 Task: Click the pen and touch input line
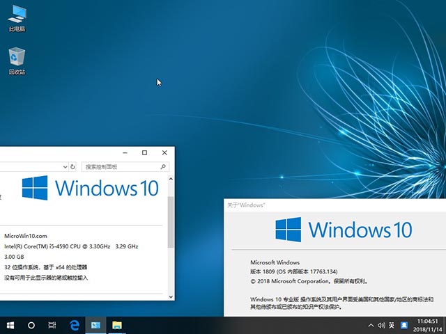coord(46,278)
